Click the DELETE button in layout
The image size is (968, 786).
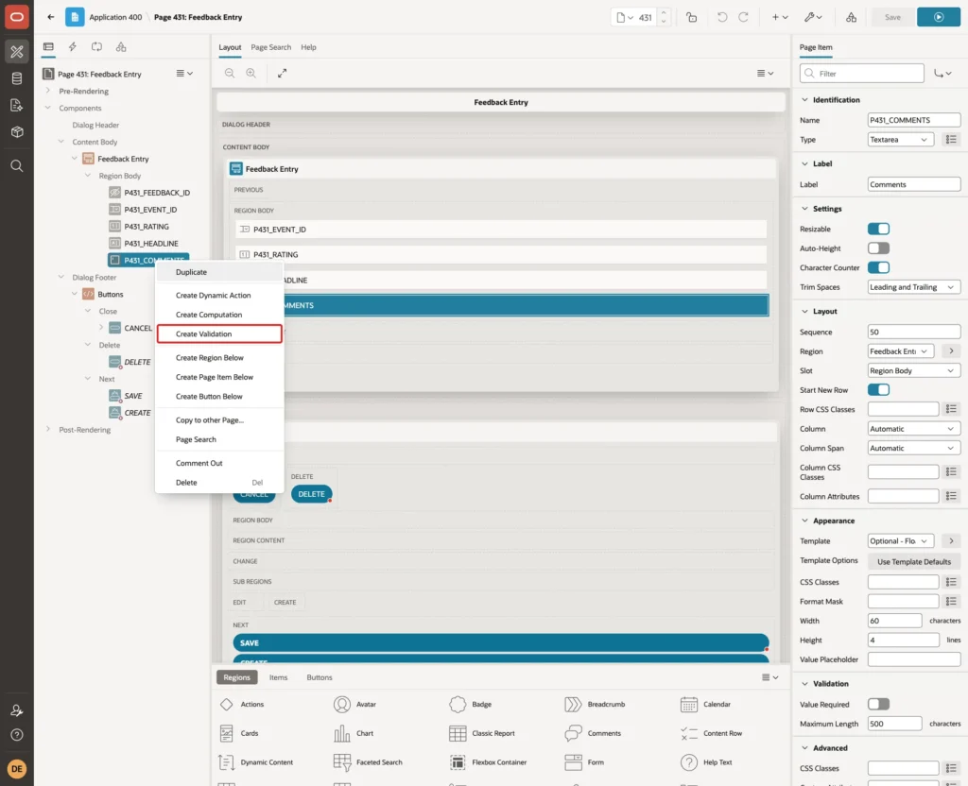point(311,494)
